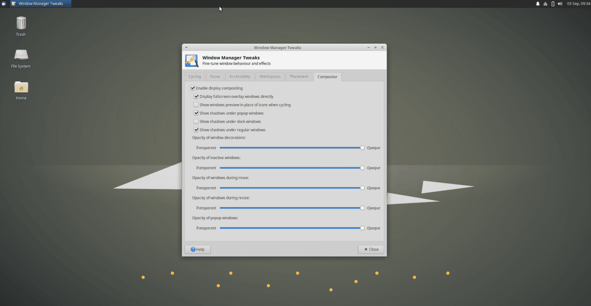Image resolution: width=591 pixels, height=306 pixels.
Task: Open the File System desktop icon
Action: point(21,59)
